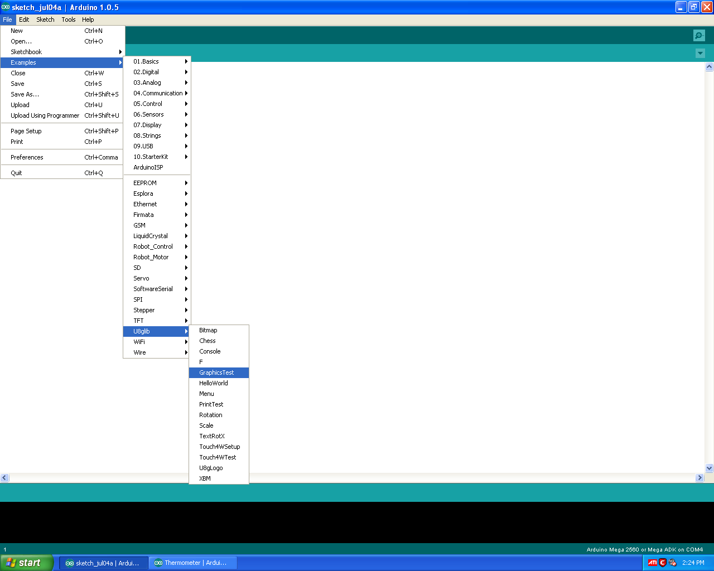Expand the Sketchbook submenu

coord(62,52)
